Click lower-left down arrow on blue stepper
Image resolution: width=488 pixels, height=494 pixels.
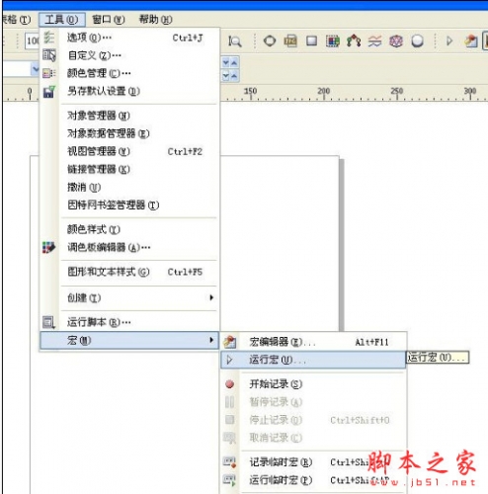(226, 76)
